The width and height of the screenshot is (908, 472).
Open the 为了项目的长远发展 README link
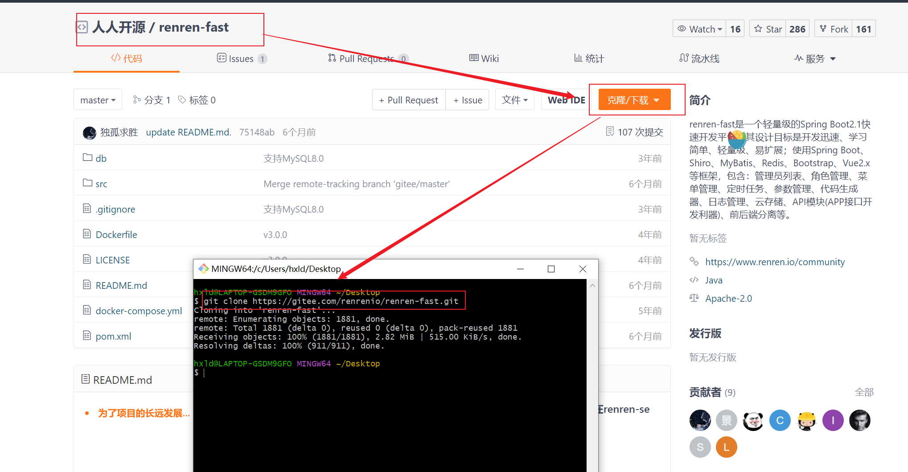(x=144, y=413)
